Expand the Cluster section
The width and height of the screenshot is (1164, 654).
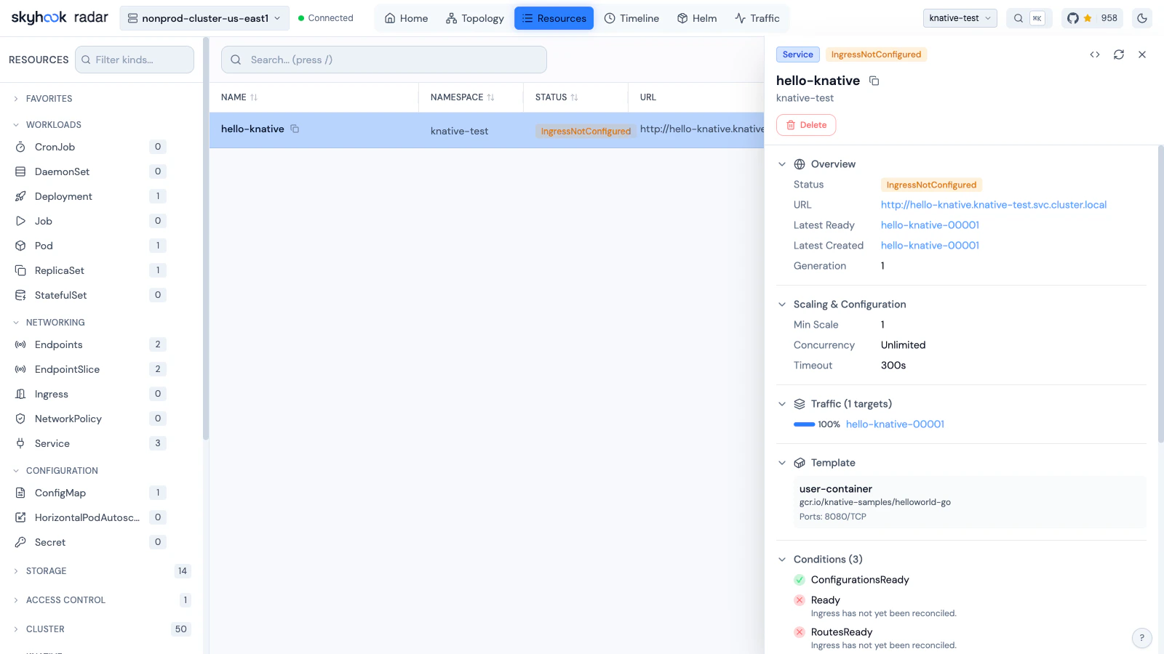100,629
